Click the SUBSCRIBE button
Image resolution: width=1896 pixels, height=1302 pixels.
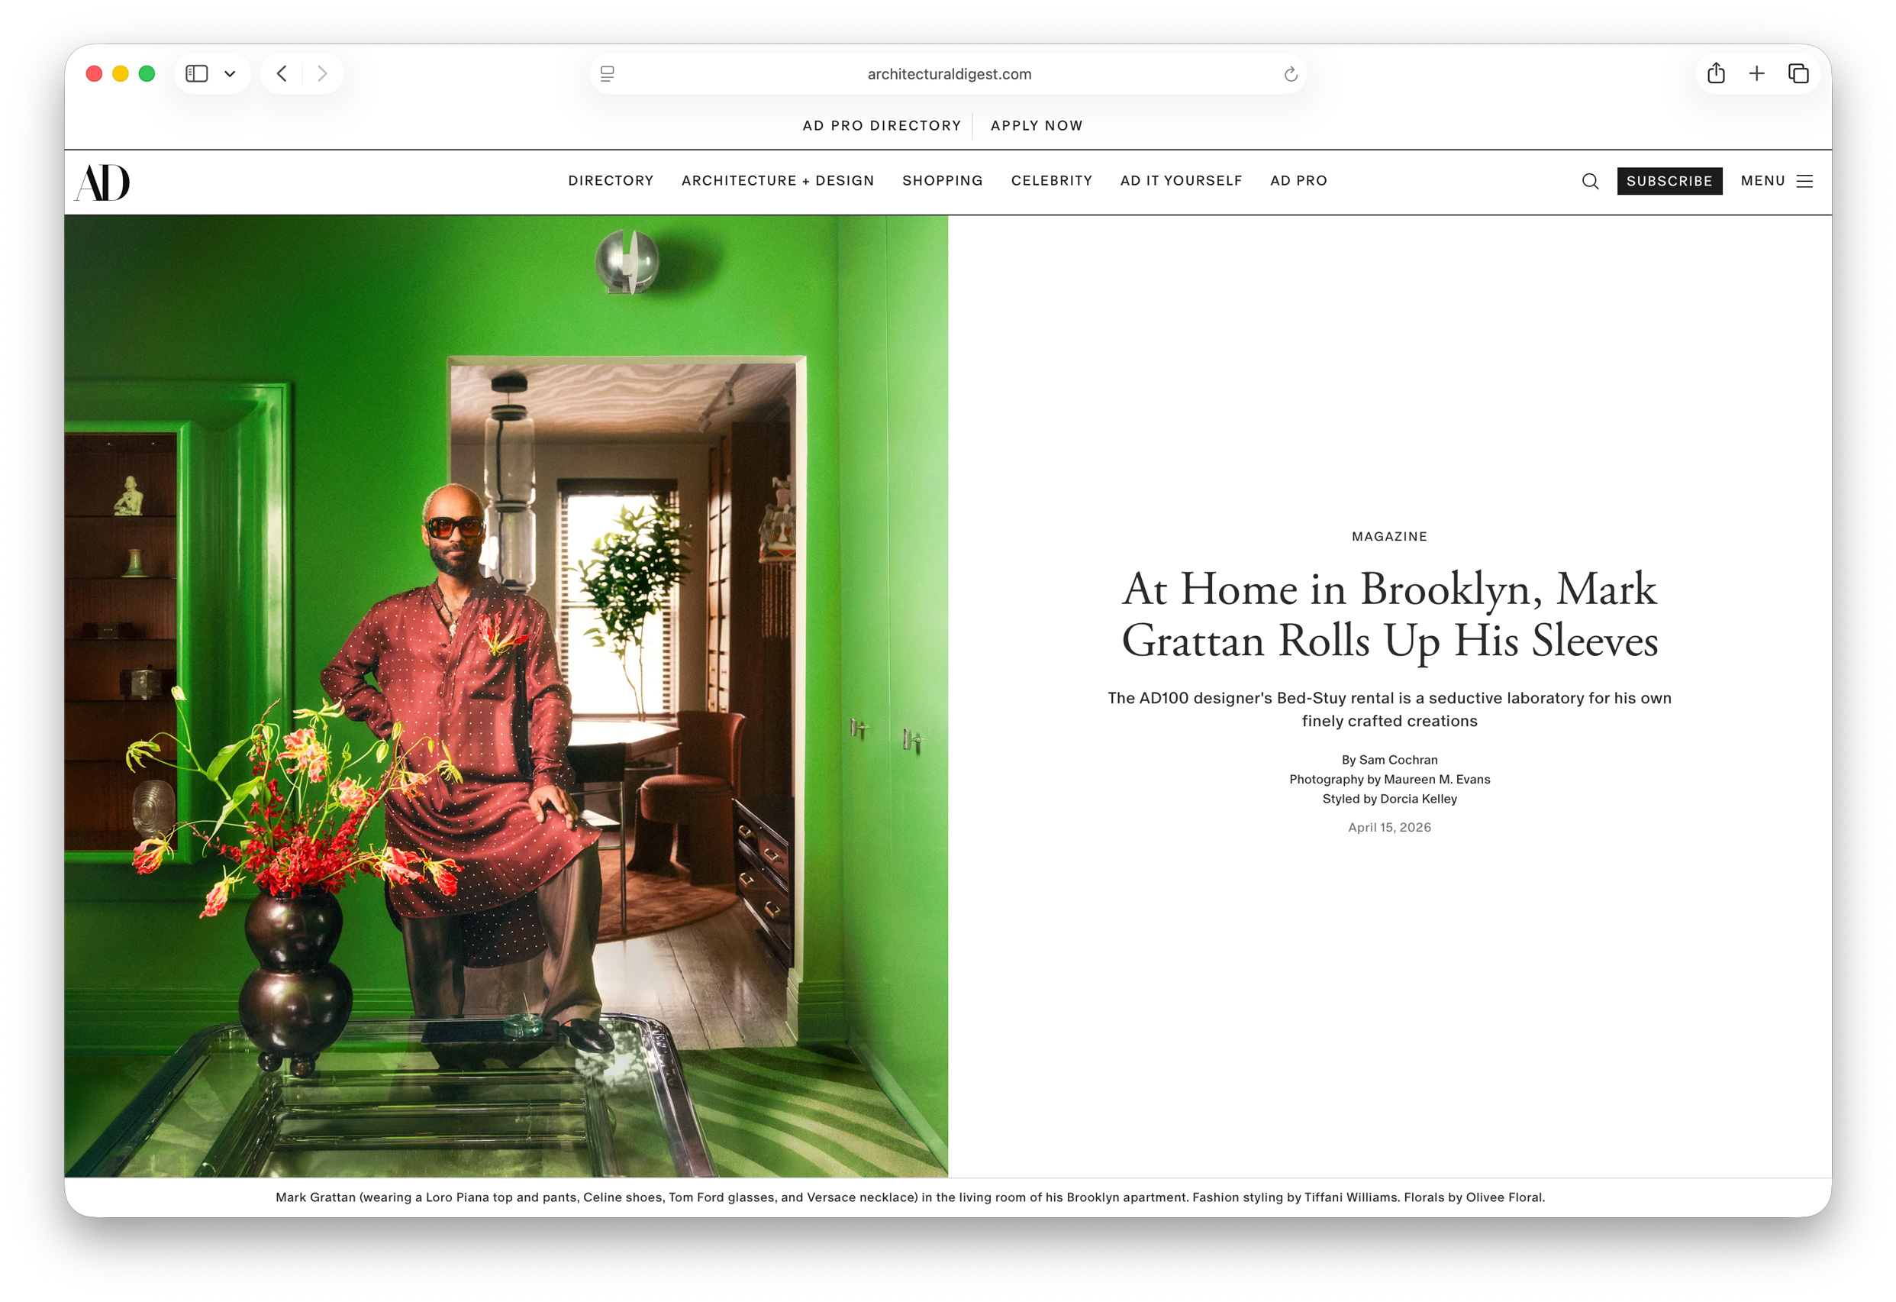(x=1669, y=181)
